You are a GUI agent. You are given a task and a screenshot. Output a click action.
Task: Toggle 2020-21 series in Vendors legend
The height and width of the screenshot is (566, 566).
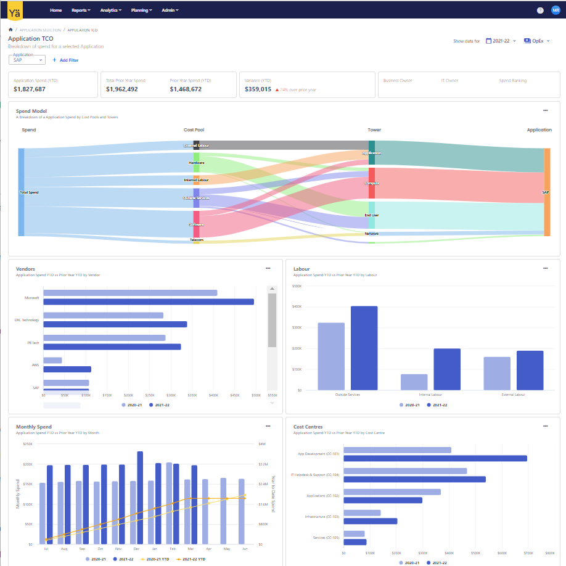click(x=133, y=405)
